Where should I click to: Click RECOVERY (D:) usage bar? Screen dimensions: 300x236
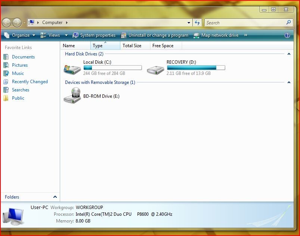pyautogui.click(x=196, y=67)
